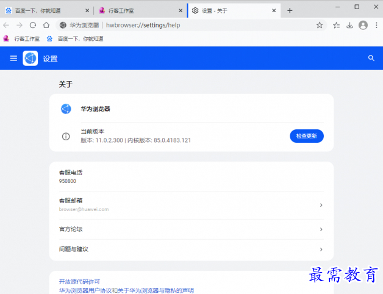The width and height of the screenshot is (383, 294).
Task: Close the 行客工作室 tab
Action: [181, 10]
